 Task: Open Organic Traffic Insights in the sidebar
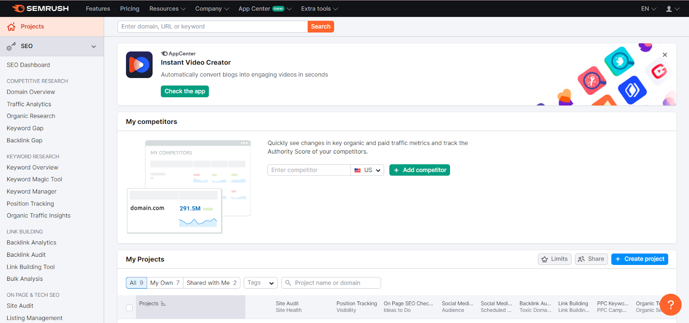[x=39, y=215]
